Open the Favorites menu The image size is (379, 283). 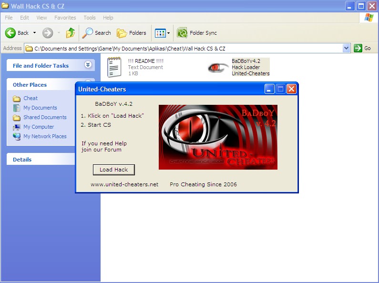point(65,18)
